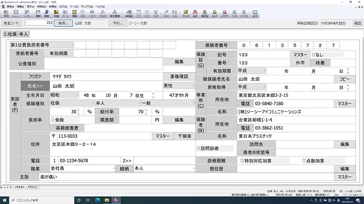
Task: Toggle the 免除 checkbox
Action: pos(53,120)
